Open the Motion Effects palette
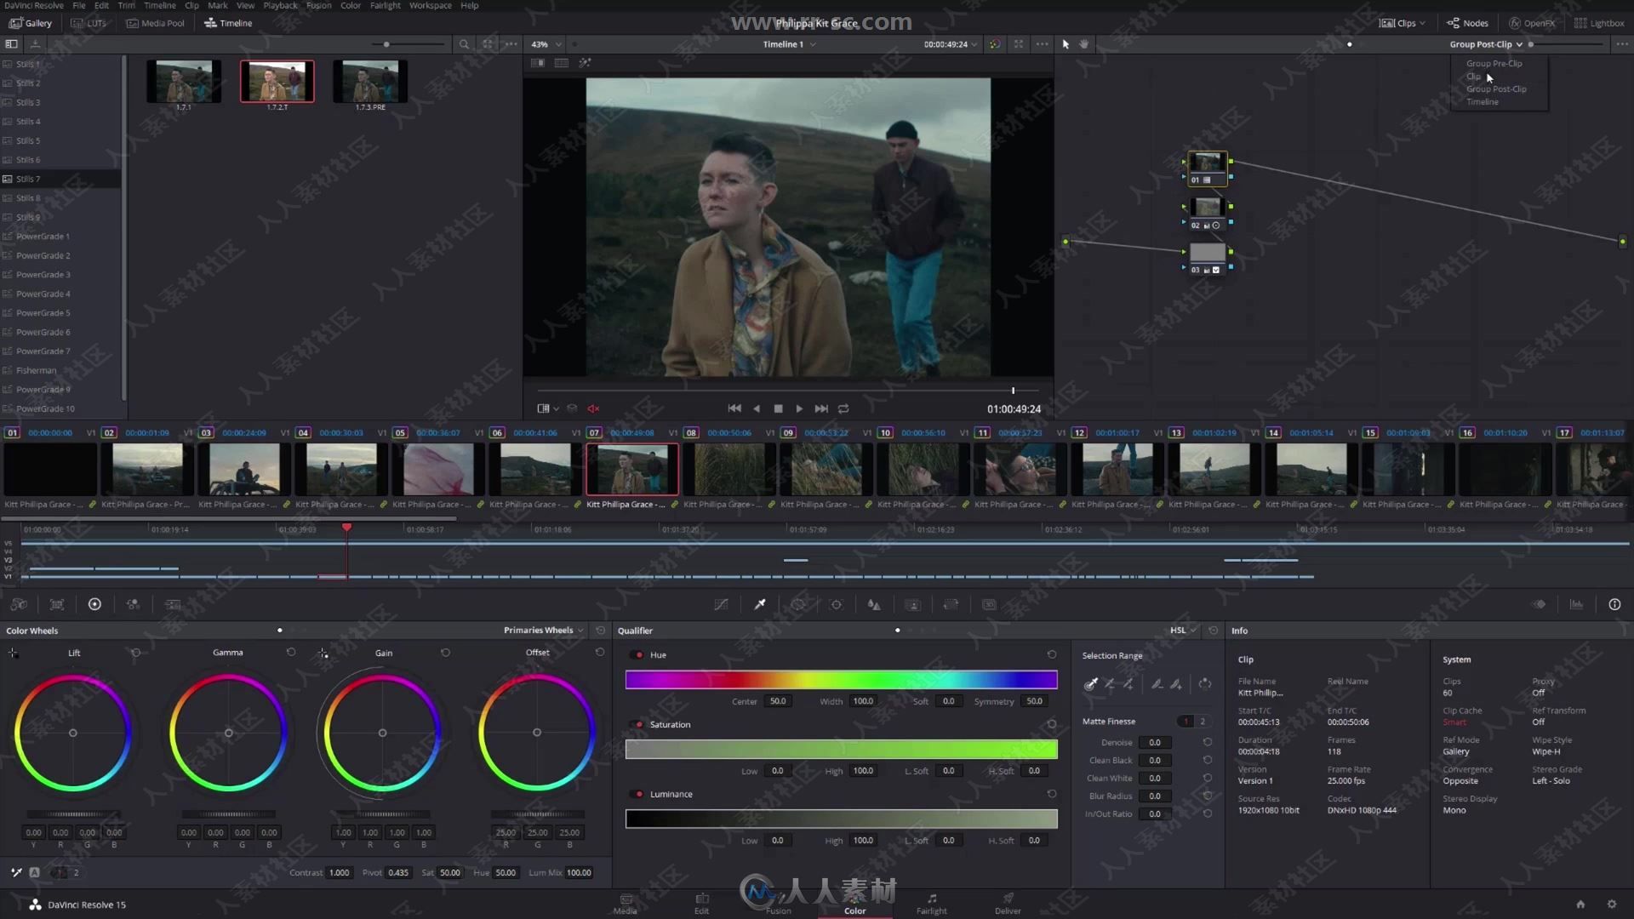1634x919 pixels. pyautogui.click(x=173, y=604)
